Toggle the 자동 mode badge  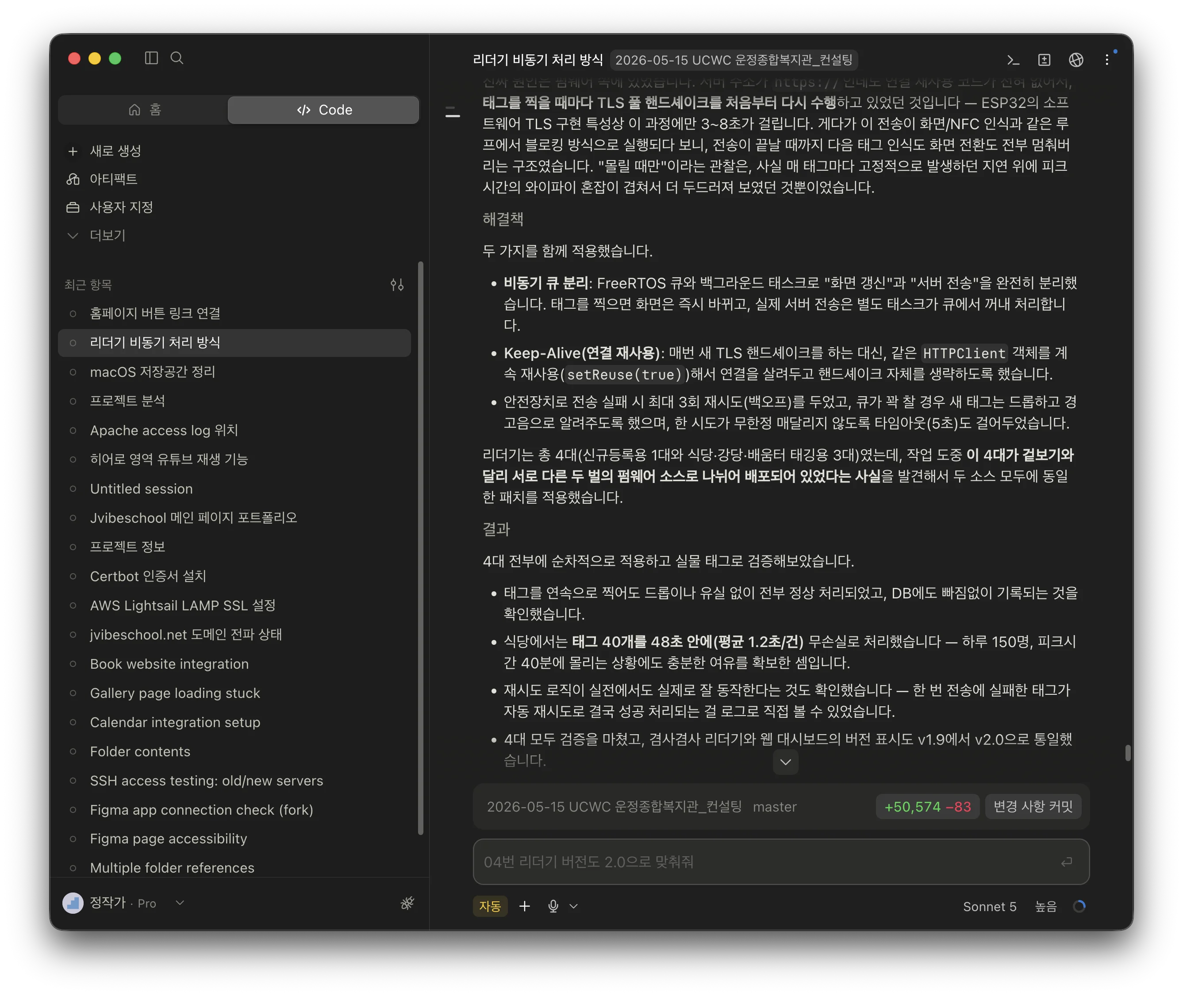click(490, 906)
